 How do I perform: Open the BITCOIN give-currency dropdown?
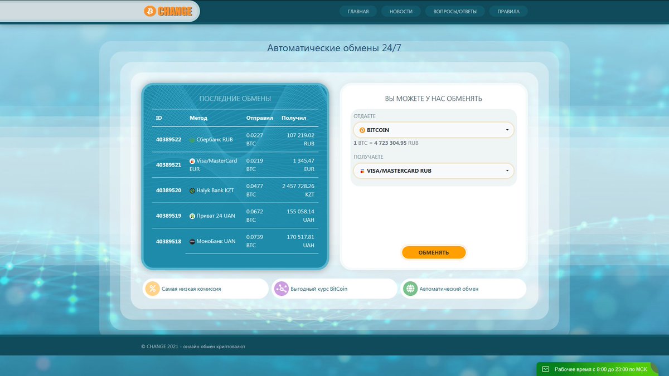pos(434,130)
